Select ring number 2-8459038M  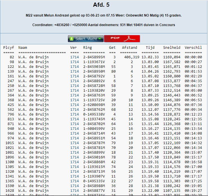click(94, 67)
